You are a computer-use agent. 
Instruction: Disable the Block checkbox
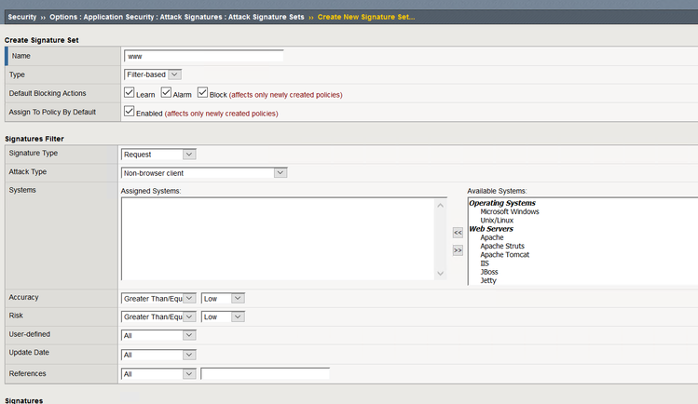(x=203, y=93)
